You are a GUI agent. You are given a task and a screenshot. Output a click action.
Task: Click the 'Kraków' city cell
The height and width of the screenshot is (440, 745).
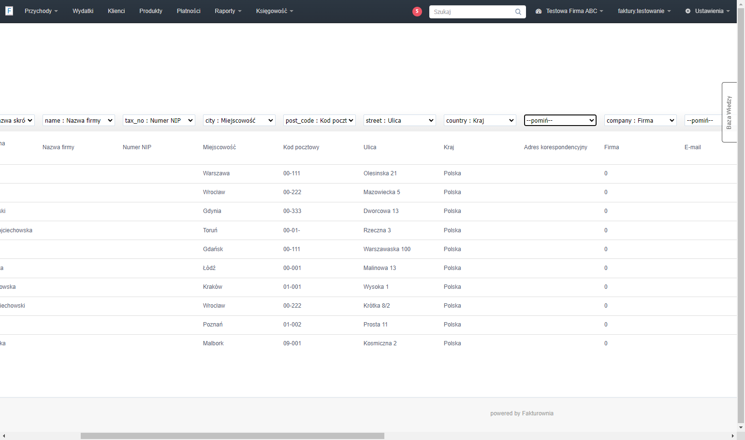point(213,287)
